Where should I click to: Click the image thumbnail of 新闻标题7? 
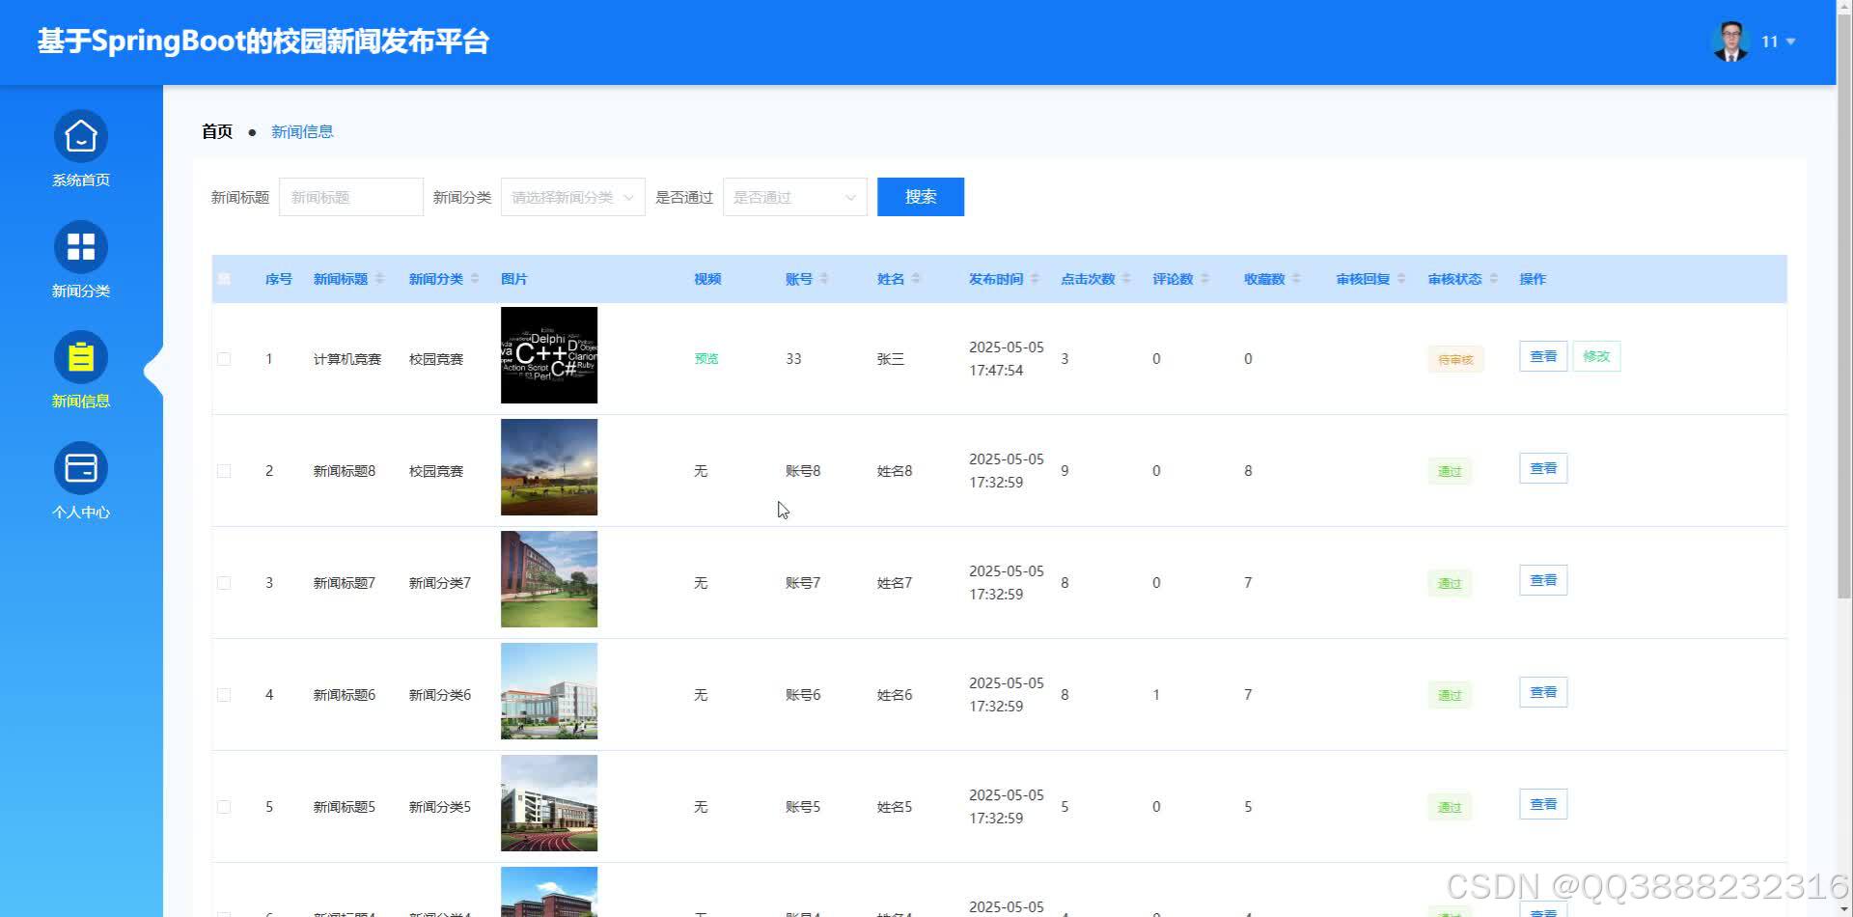548,578
